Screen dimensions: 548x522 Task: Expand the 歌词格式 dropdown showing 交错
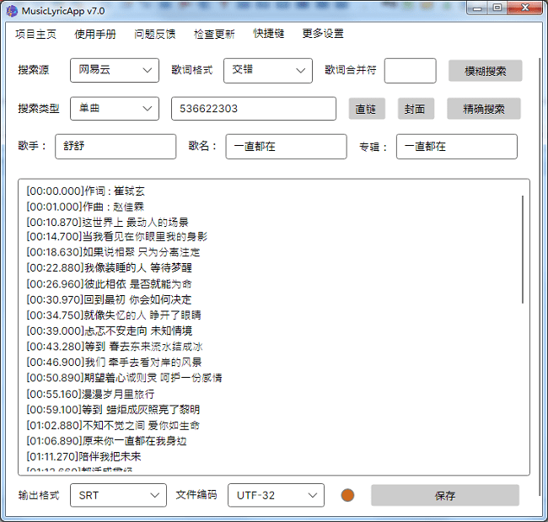pos(268,71)
